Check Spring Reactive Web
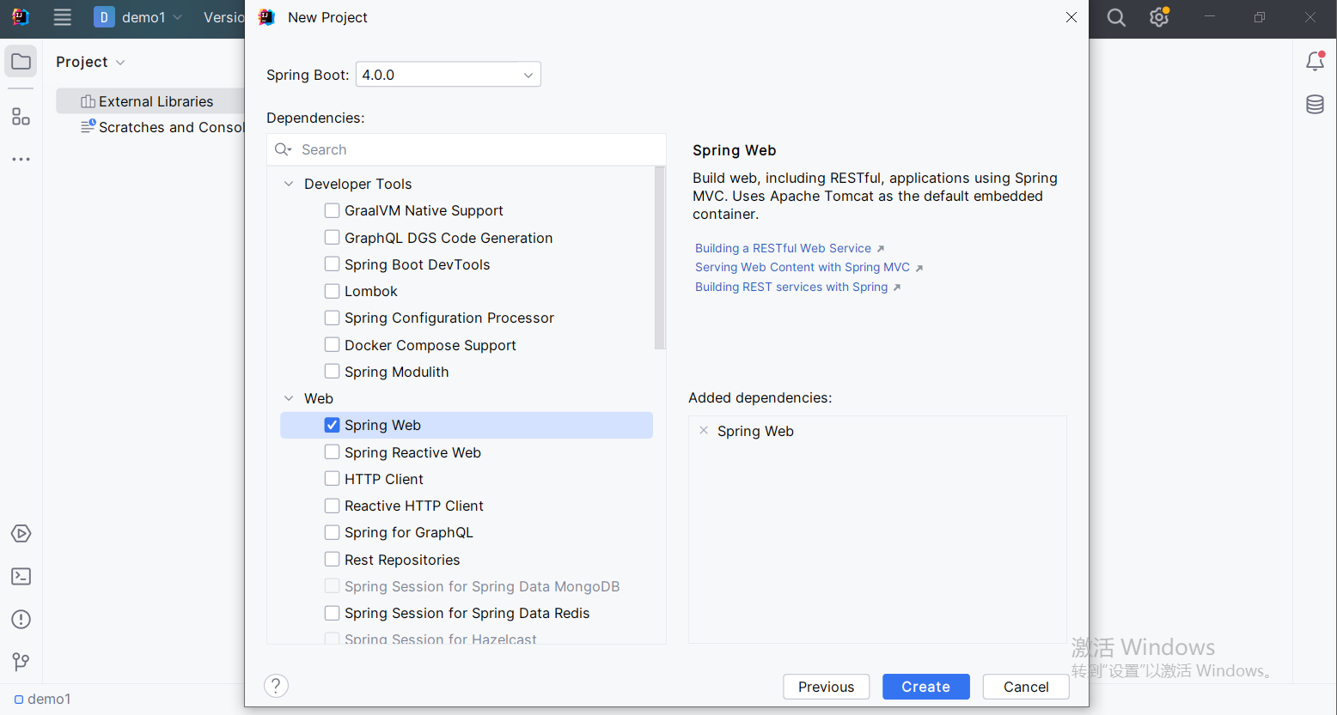This screenshot has height=715, width=1337. (332, 452)
